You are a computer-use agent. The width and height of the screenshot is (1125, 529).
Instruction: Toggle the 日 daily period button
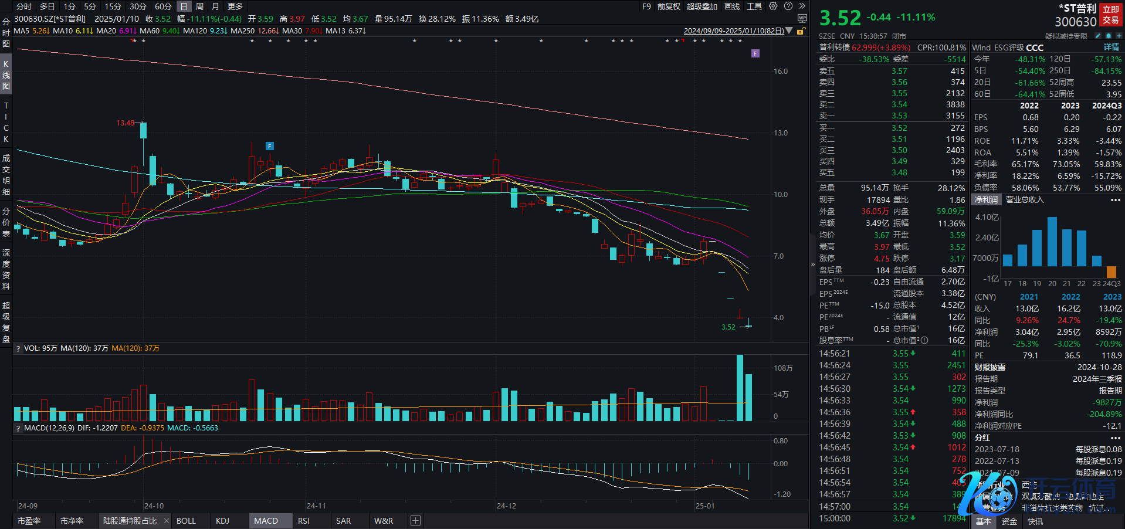tap(184, 6)
